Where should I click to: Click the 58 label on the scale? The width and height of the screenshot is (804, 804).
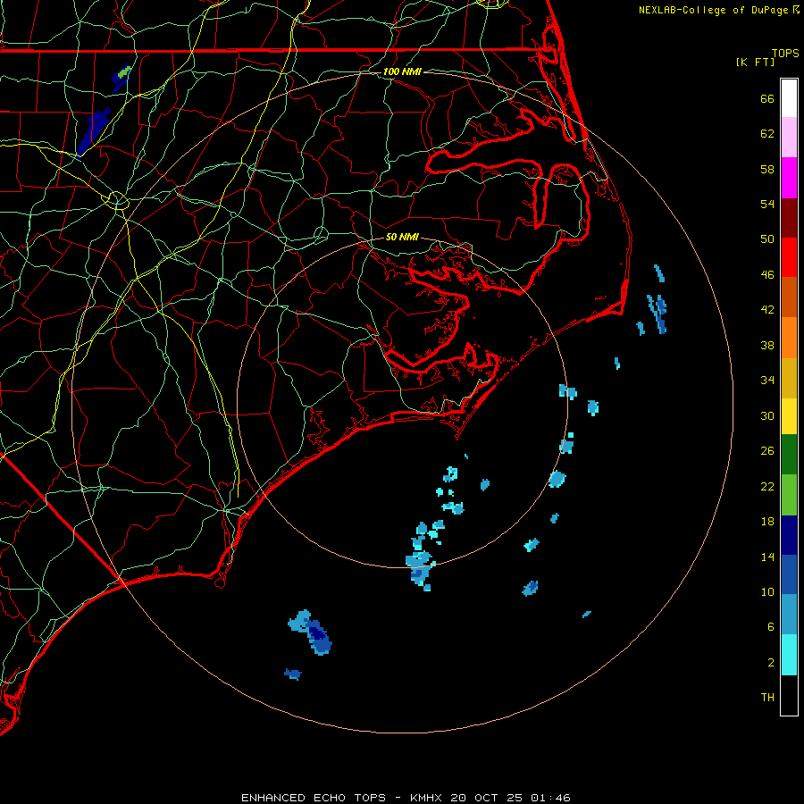[x=767, y=169]
